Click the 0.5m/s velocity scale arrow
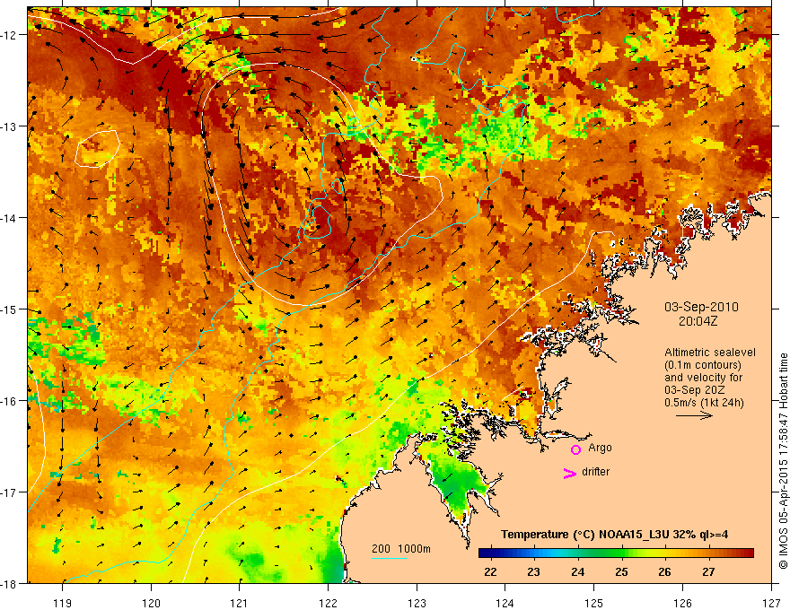The image size is (790, 610). (x=694, y=415)
